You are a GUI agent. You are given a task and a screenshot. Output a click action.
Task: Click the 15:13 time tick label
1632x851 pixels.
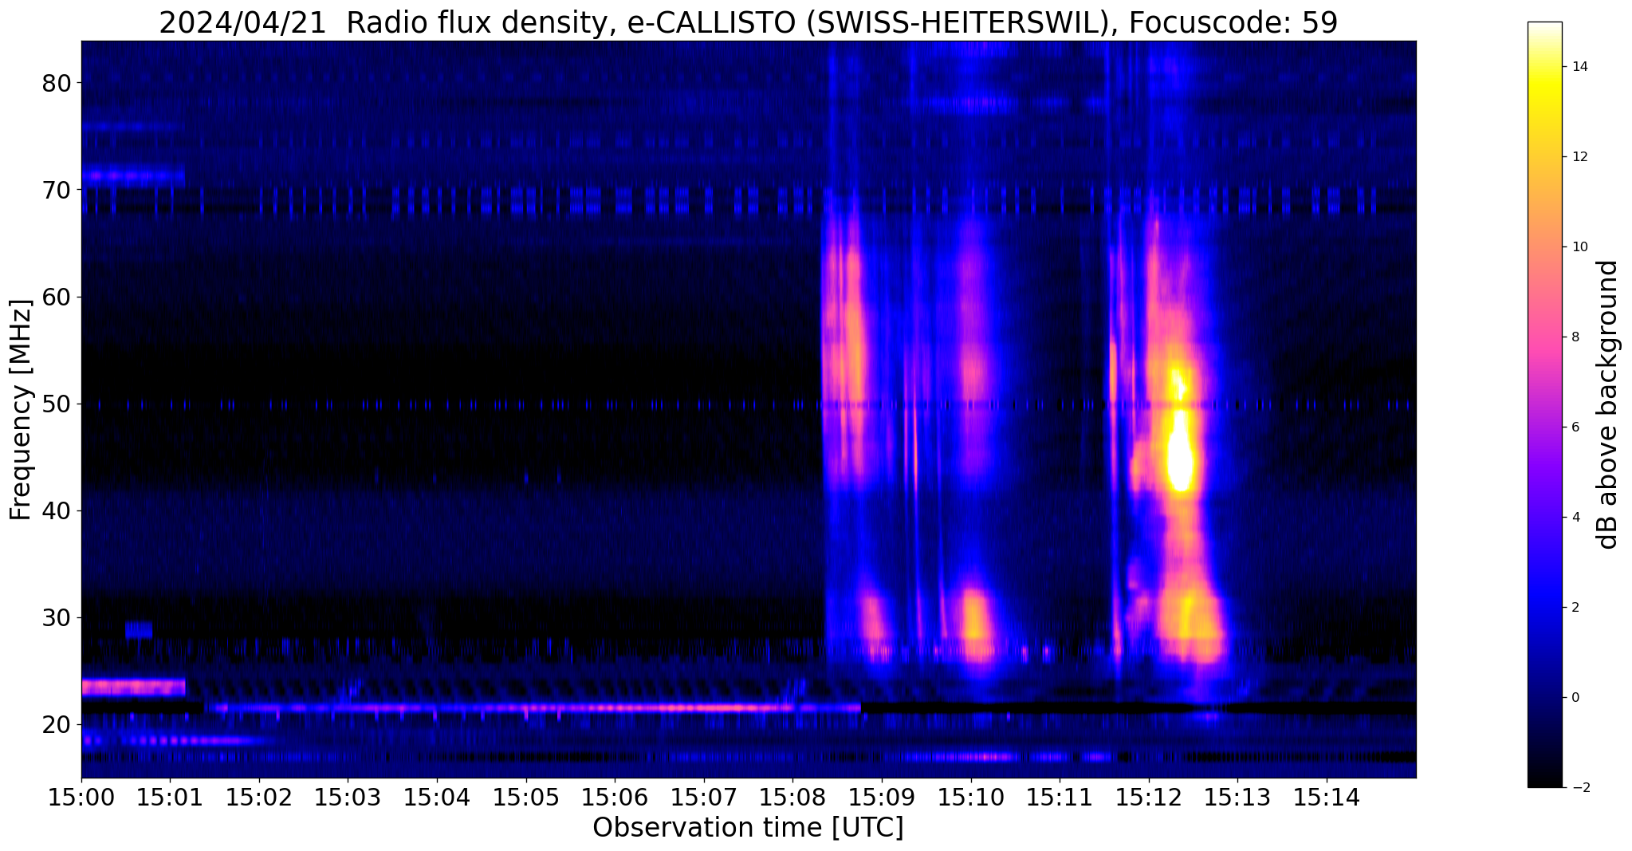[x=1237, y=796]
